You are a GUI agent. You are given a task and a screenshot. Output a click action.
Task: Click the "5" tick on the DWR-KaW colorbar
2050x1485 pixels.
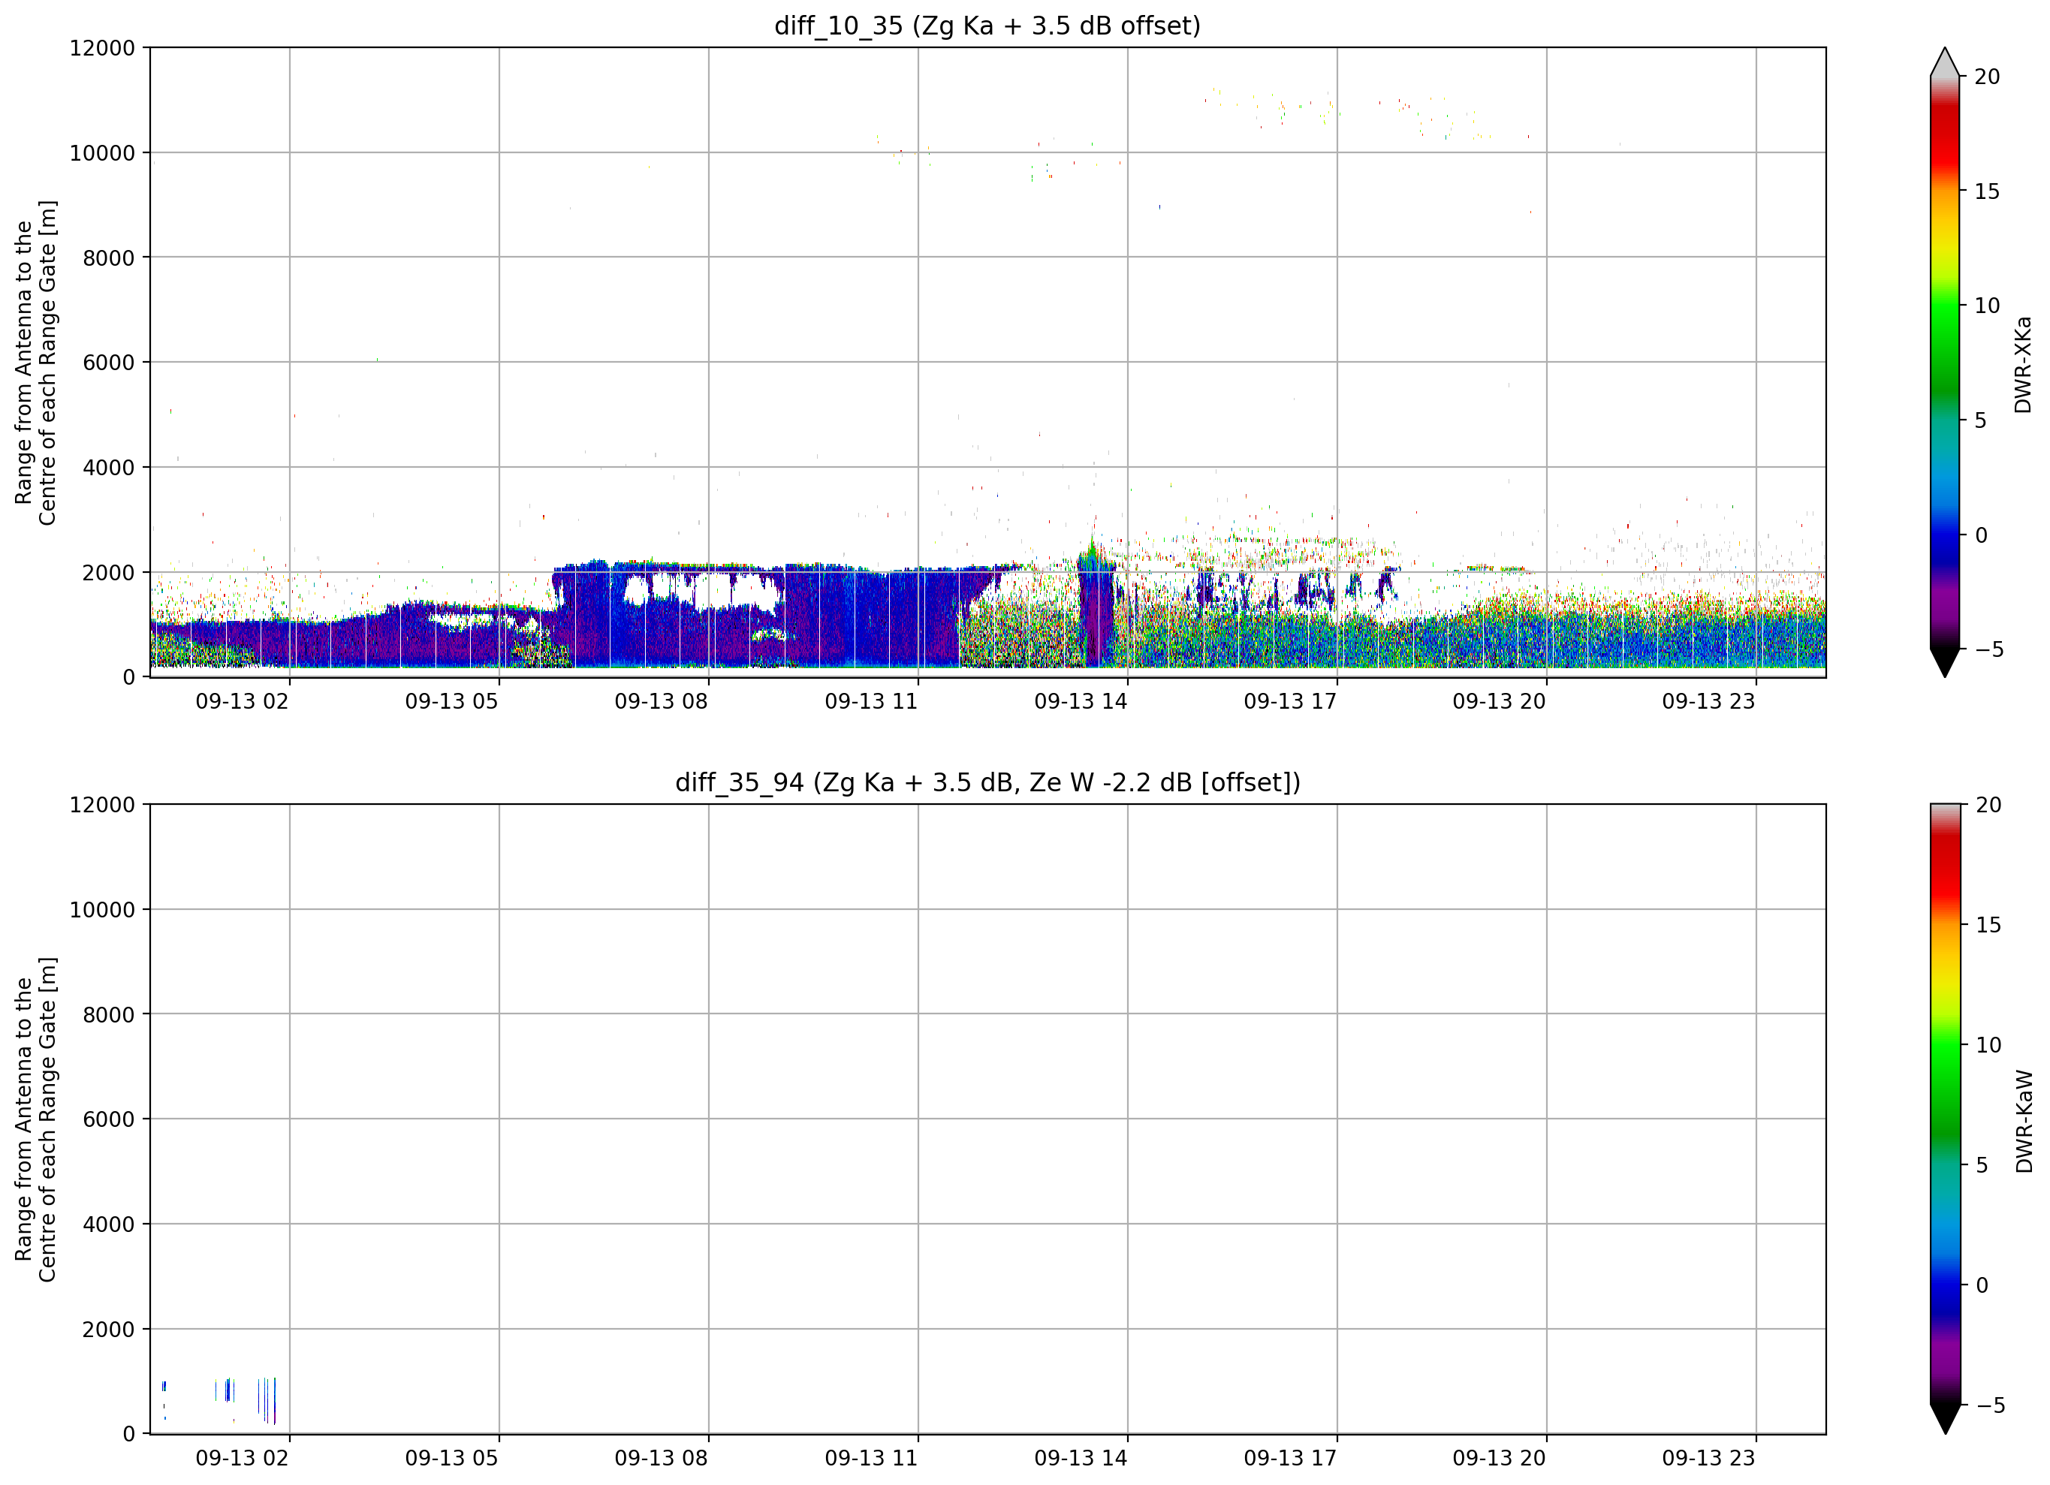pyautogui.click(x=1982, y=1165)
